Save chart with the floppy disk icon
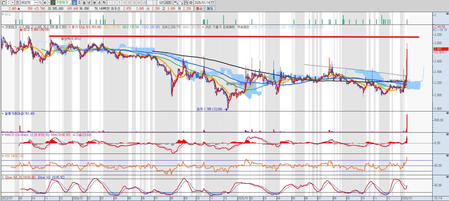Image resolution: width=449 pixels, height=201 pixels. pyautogui.click(x=186, y=3)
